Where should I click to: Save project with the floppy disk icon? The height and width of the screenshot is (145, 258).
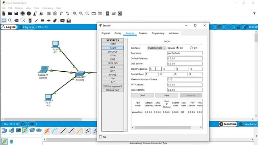[x=16, y=13]
